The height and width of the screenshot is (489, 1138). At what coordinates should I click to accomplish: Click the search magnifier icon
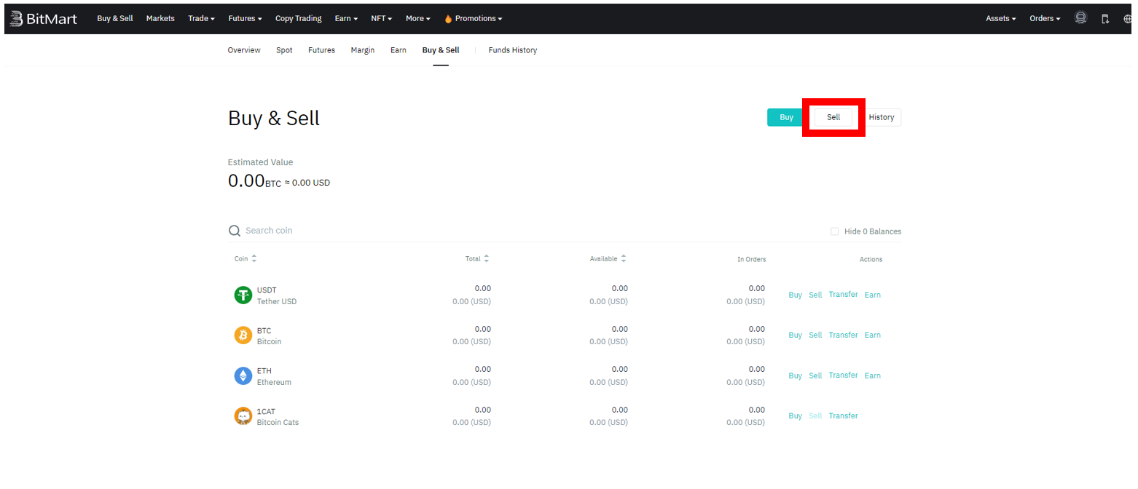coord(235,231)
